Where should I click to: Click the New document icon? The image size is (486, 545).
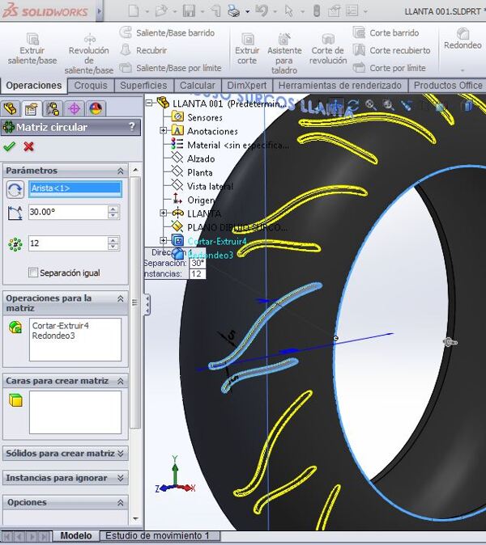pyautogui.click(x=134, y=11)
